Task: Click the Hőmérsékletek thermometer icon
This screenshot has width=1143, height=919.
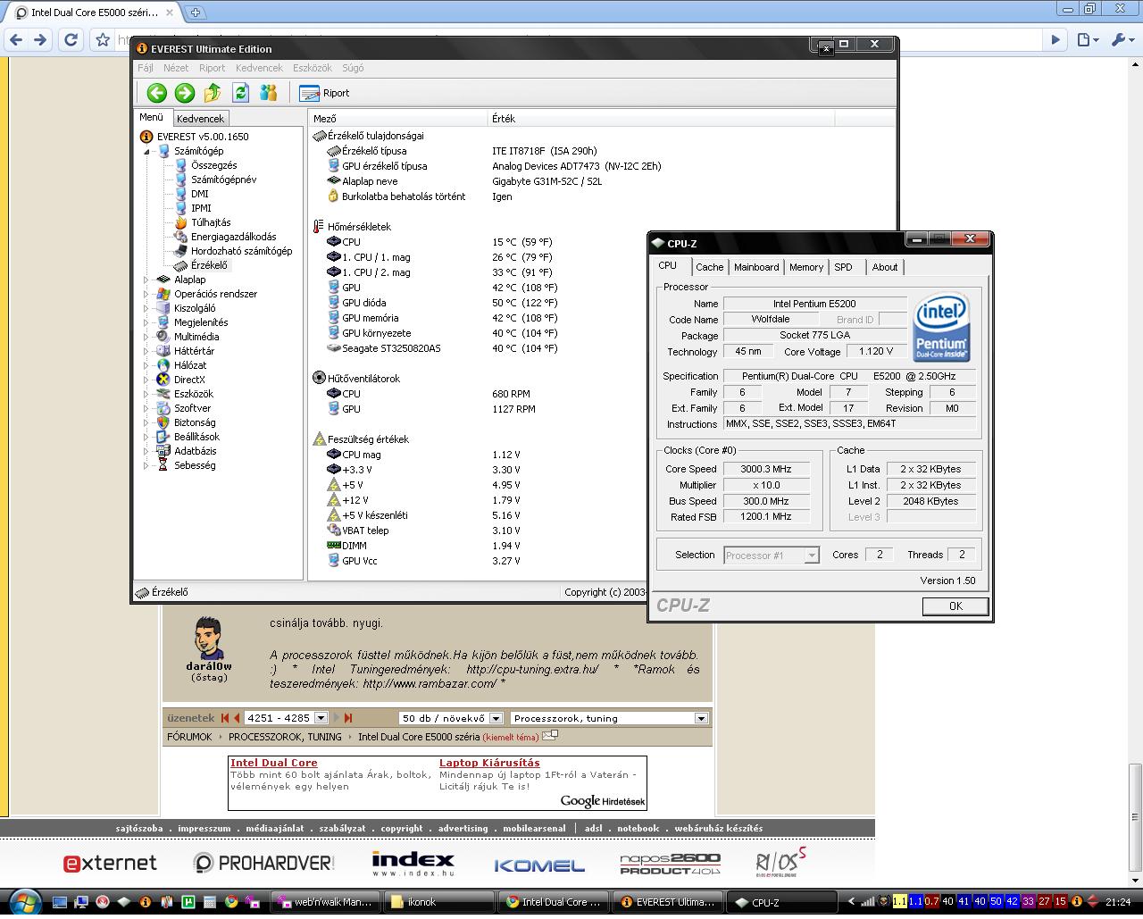Action: (319, 227)
